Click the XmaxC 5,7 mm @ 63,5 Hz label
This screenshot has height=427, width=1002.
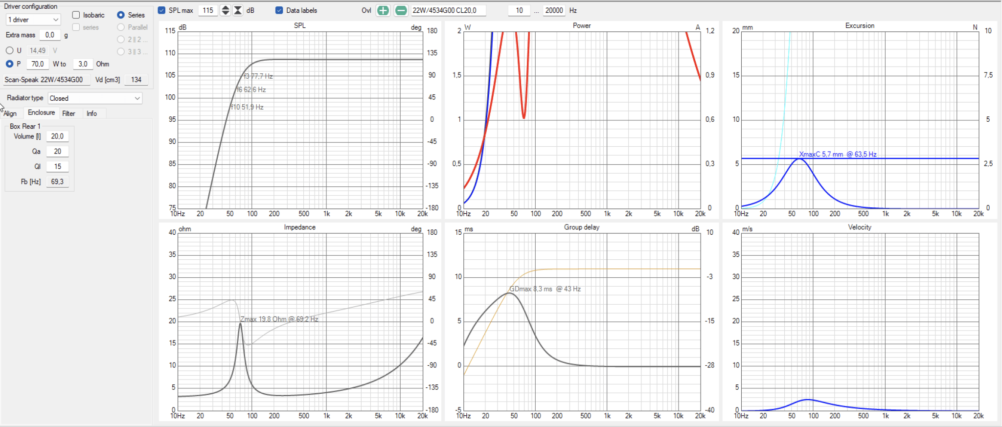[838, 154]
